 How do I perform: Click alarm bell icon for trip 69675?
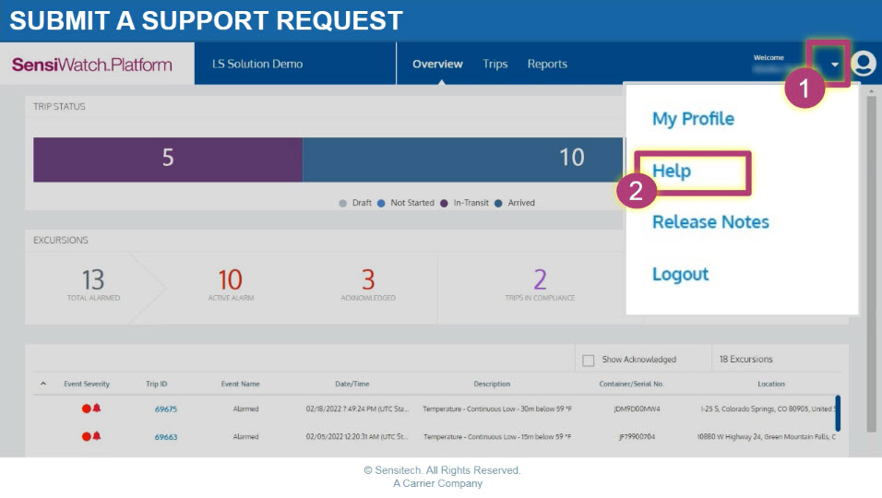point(97,409)
